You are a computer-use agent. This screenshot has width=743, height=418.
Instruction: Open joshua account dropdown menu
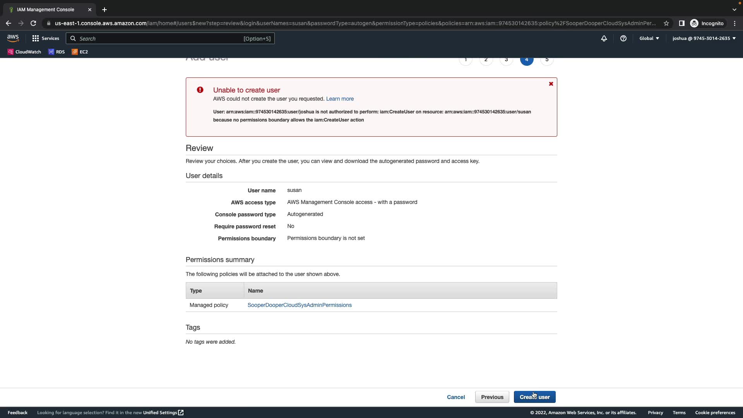point(704,38)
